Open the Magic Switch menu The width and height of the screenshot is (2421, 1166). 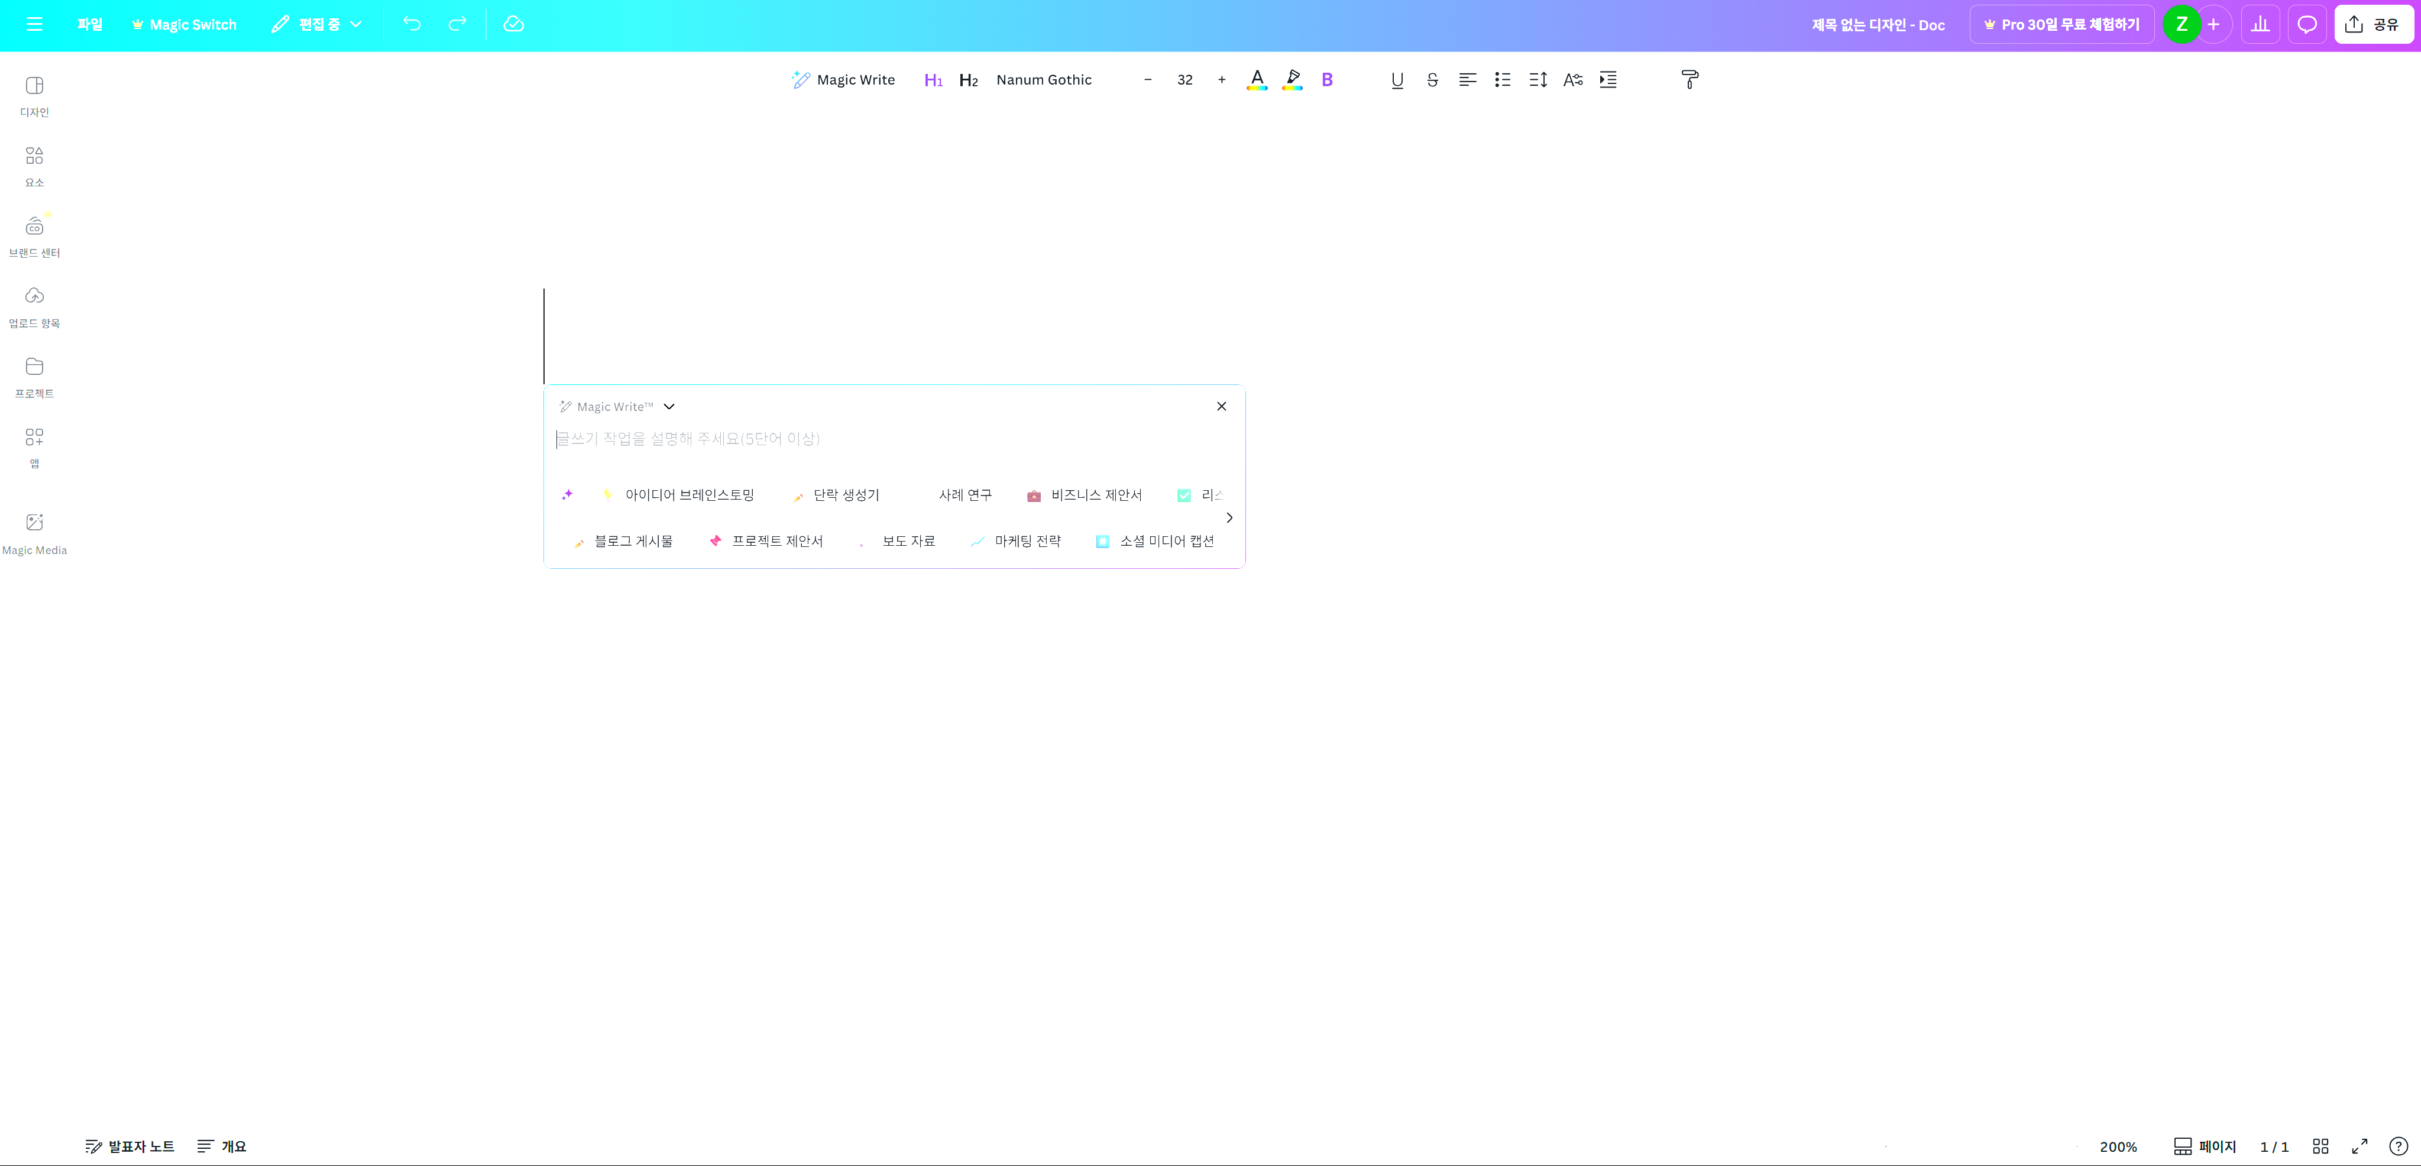click(x=185, y=24)
